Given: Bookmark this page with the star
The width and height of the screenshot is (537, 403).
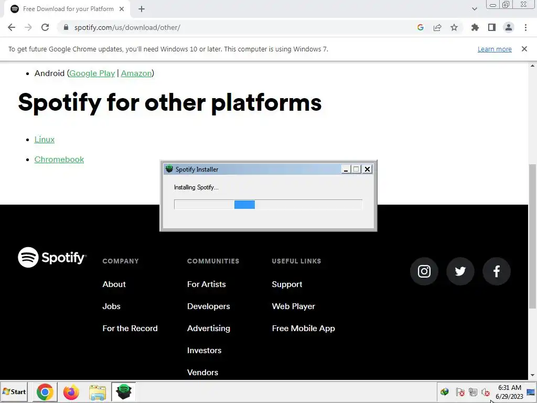Looking at the screenshot, I should [454, 27].
